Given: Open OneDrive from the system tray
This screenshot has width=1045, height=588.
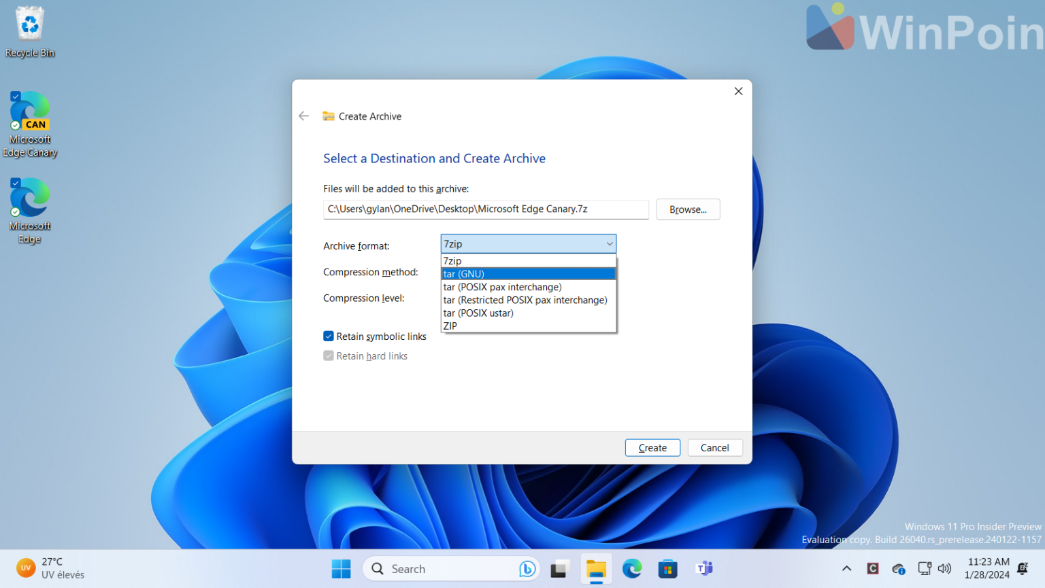Looking at the screenshot, I should point(898,568).
